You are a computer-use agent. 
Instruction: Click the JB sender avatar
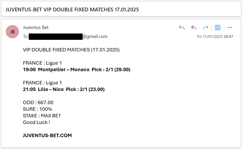(12, 32)
